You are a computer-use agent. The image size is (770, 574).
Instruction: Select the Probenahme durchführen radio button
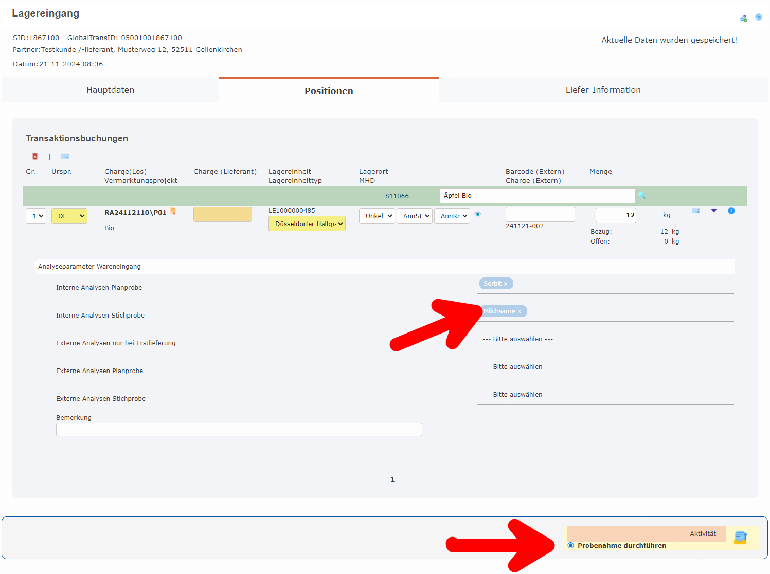[570, 545]
